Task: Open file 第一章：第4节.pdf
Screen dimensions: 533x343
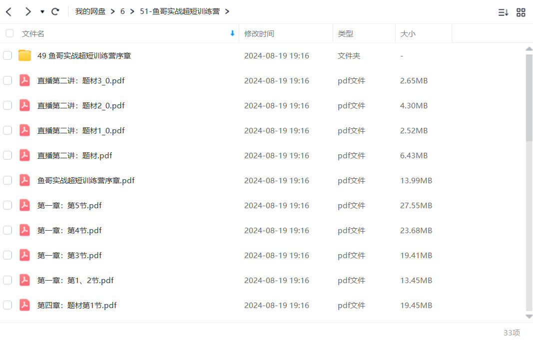Action: (x=69, y=230)
